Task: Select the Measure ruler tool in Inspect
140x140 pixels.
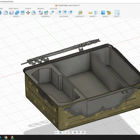Action: coord(90,13)
